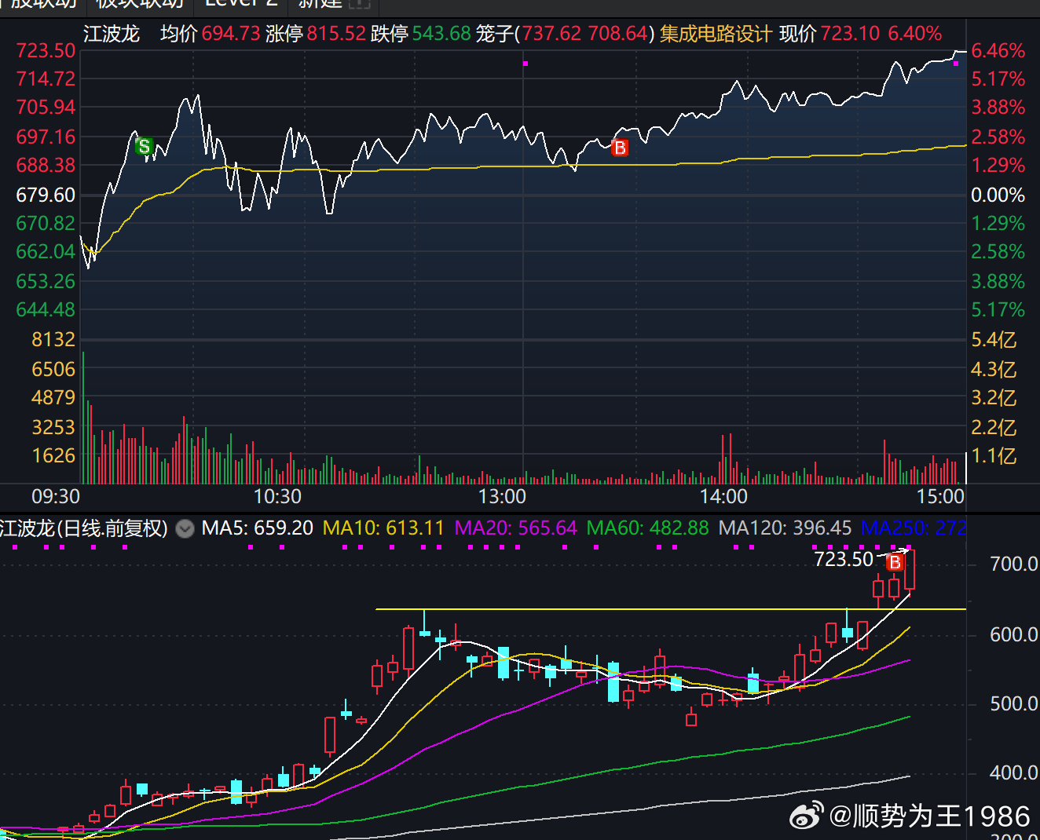This screenshot has width=1040, height=840.
Task: Click the 723.50 top price axis label
Action: click(x=46, y=50)
